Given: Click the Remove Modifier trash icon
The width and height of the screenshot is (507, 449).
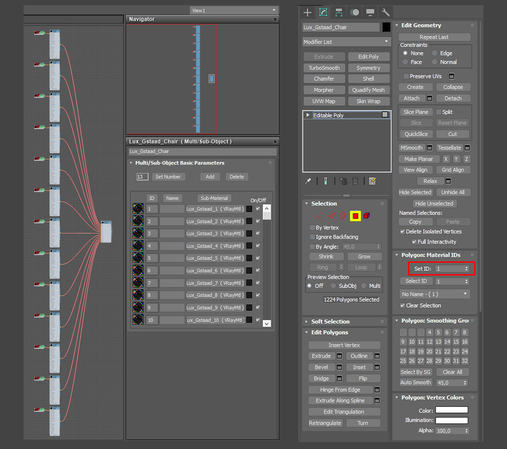Looking at the screenshot, I should (x=355, y=181).
